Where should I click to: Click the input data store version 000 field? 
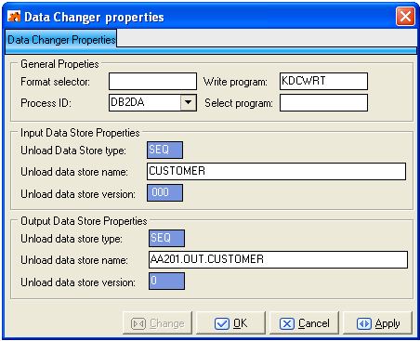(x=164, y=192)
